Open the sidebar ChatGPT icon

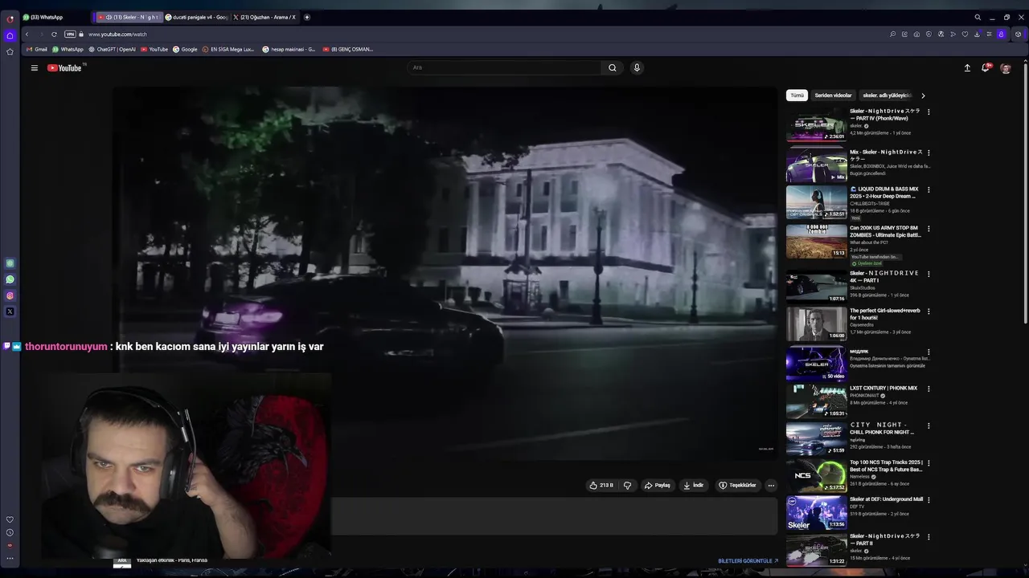(10, 263)
